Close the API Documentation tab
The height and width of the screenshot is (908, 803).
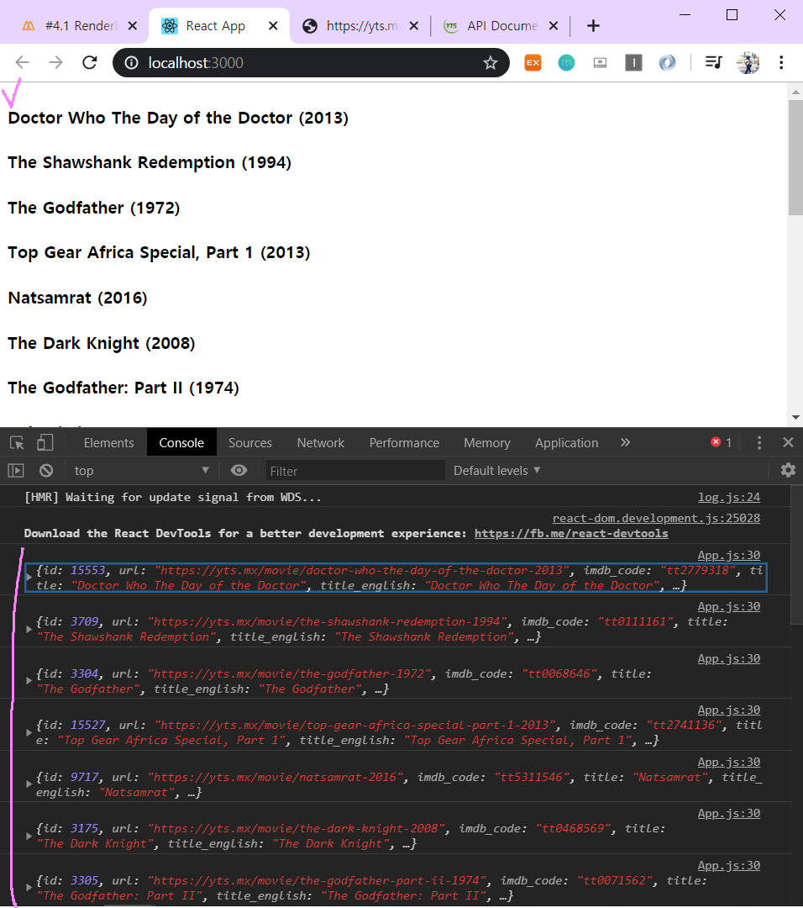click(x=553, y=25)
